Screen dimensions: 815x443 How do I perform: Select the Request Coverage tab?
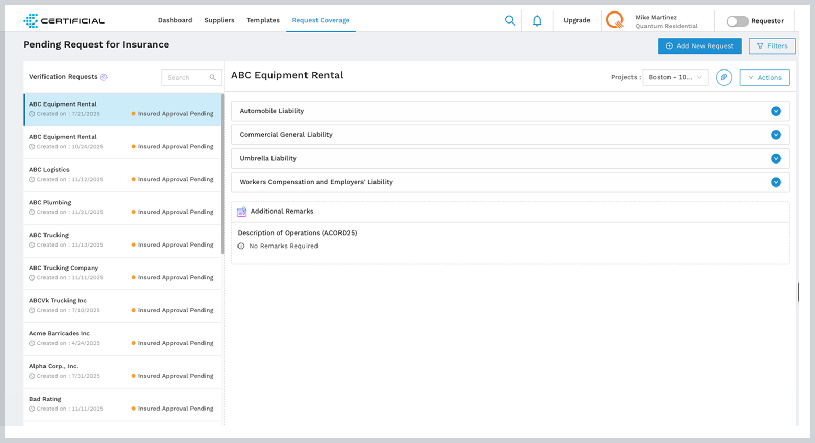click(x=321, y=20)
